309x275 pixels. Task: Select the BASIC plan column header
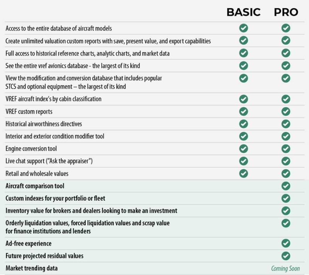(243, 12)
